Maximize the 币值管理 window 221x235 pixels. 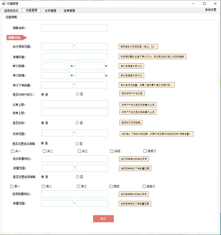pos(204,4)
